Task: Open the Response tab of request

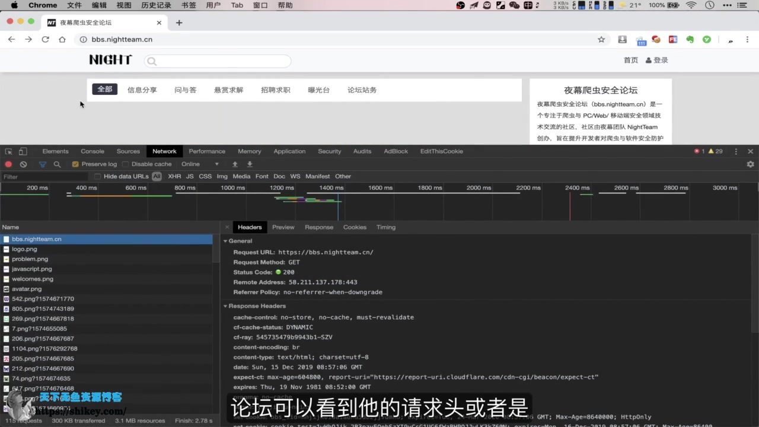Action: pyautogui.click(x=319, y=227)
